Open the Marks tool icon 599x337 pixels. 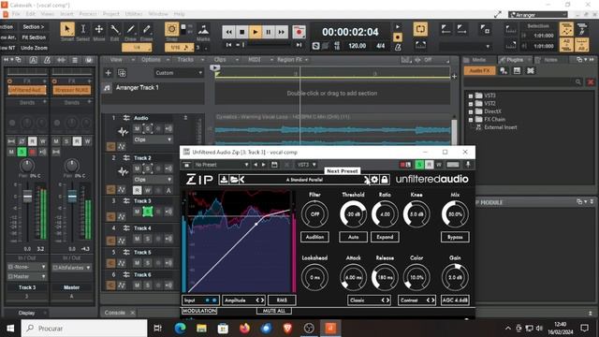pyautogui.click(x=203, y=29)
